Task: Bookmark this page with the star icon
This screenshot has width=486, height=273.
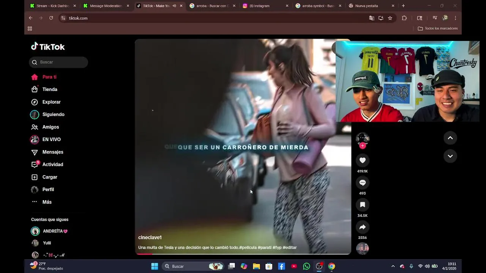Action: (x=390, y=18)
